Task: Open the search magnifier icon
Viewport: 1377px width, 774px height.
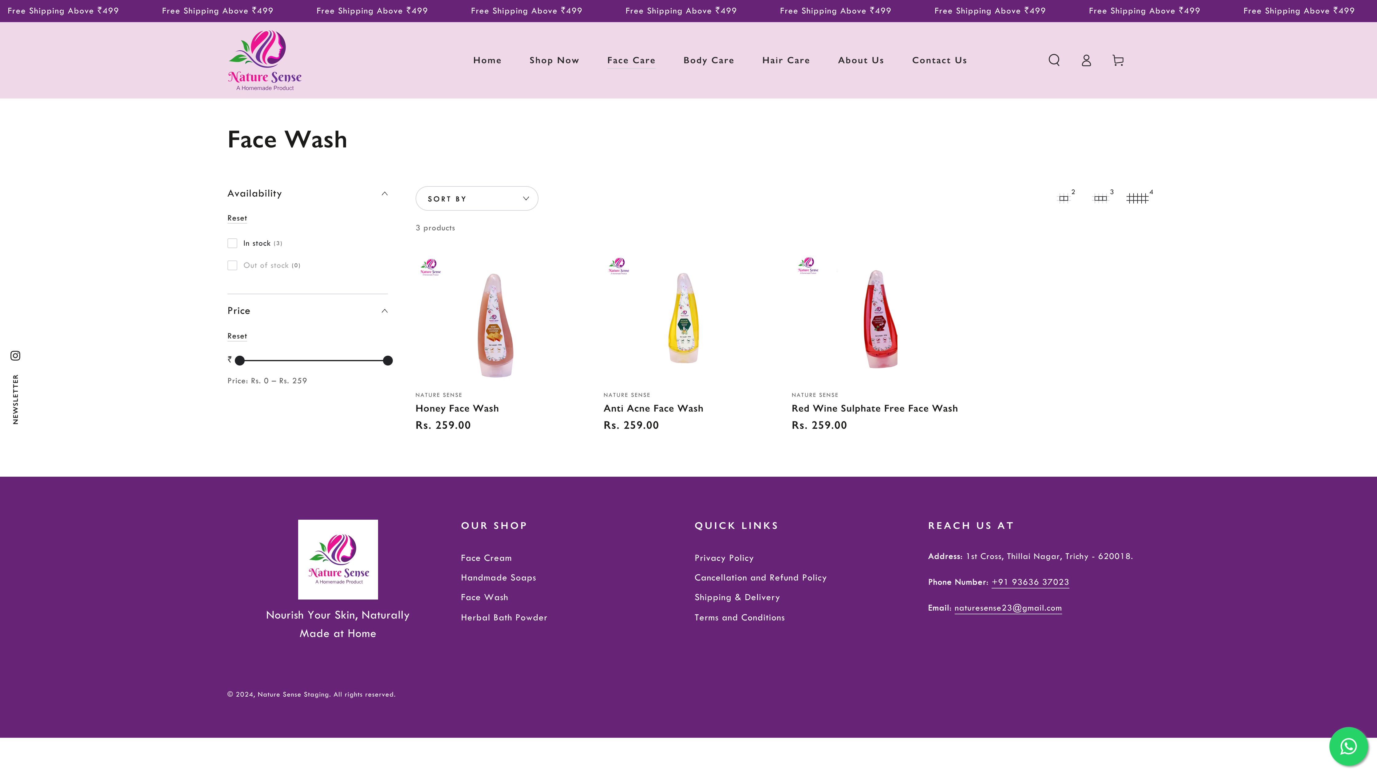Action: [1054, 60]
